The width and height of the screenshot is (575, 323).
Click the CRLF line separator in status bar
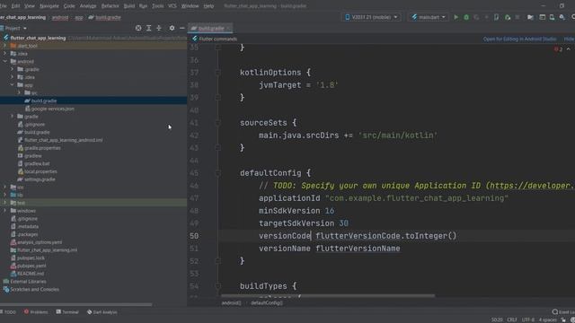click(x=512, y=319)
